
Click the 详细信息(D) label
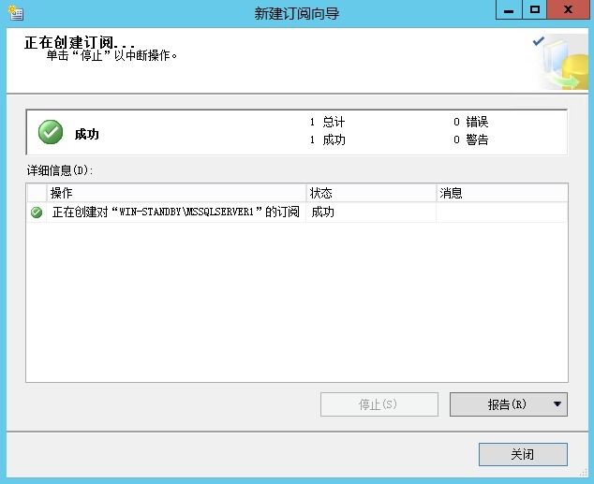[61, 170]
